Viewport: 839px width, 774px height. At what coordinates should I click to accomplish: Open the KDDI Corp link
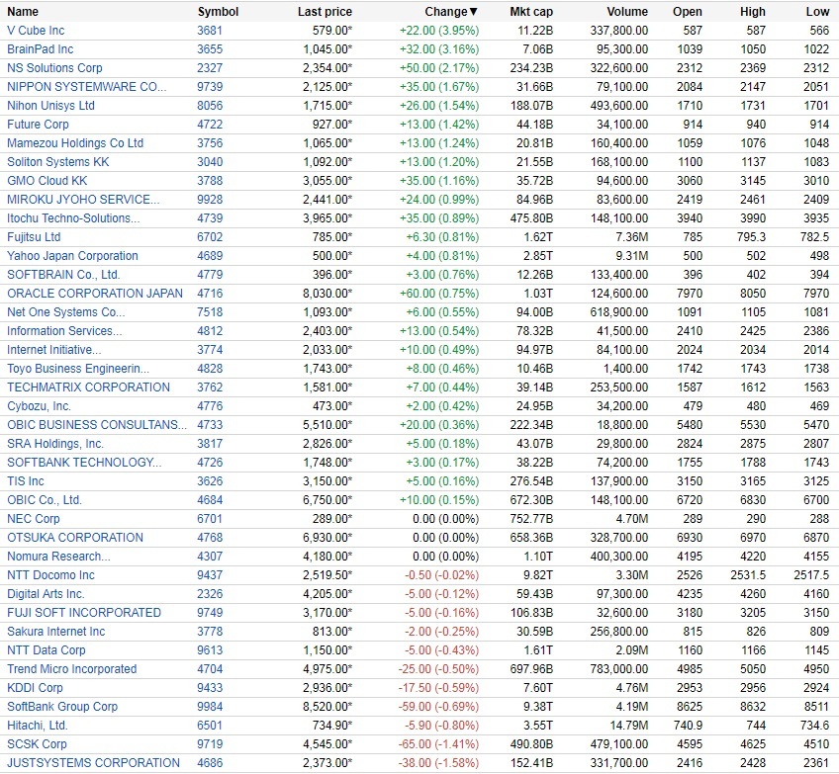tap(35, 687)
